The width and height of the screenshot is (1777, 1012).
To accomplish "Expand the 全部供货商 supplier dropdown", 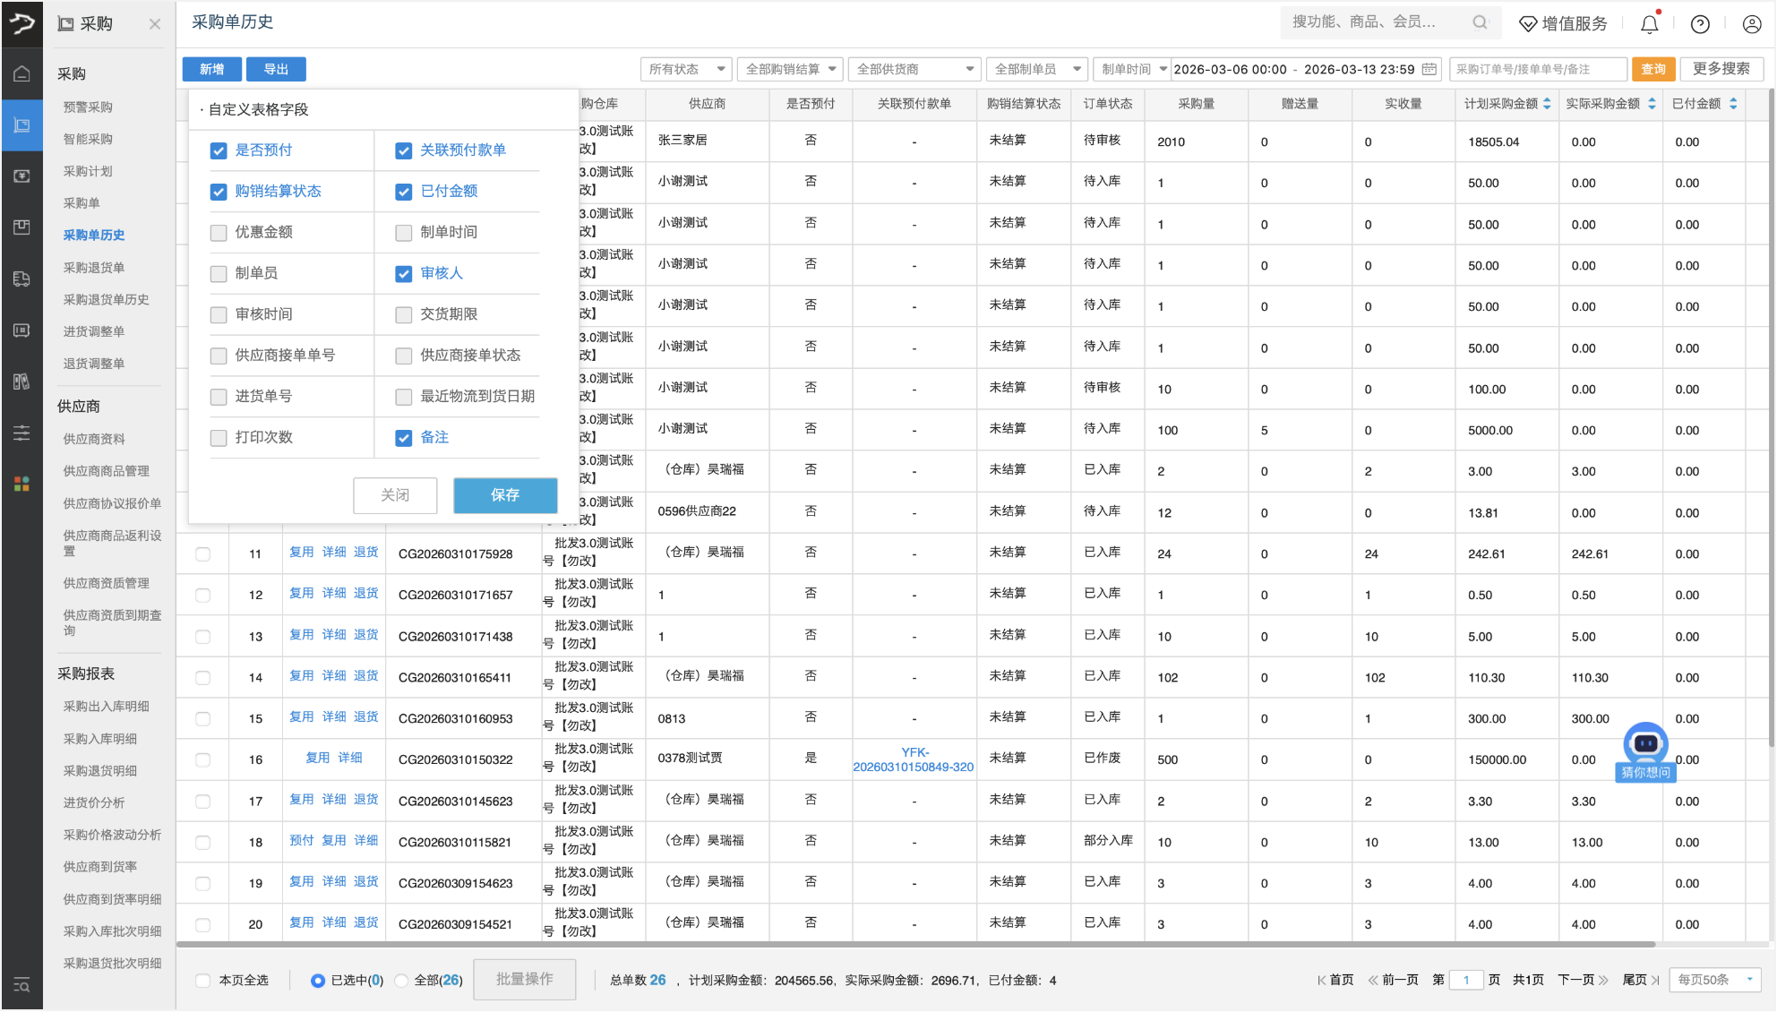I will (914, 69).
